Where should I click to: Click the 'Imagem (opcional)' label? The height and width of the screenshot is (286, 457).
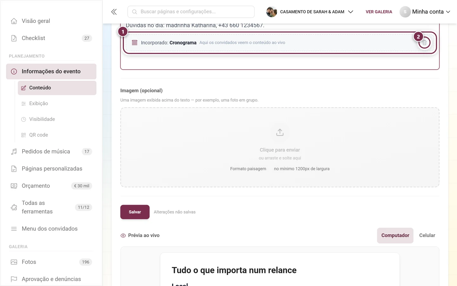tap(141, 91)
